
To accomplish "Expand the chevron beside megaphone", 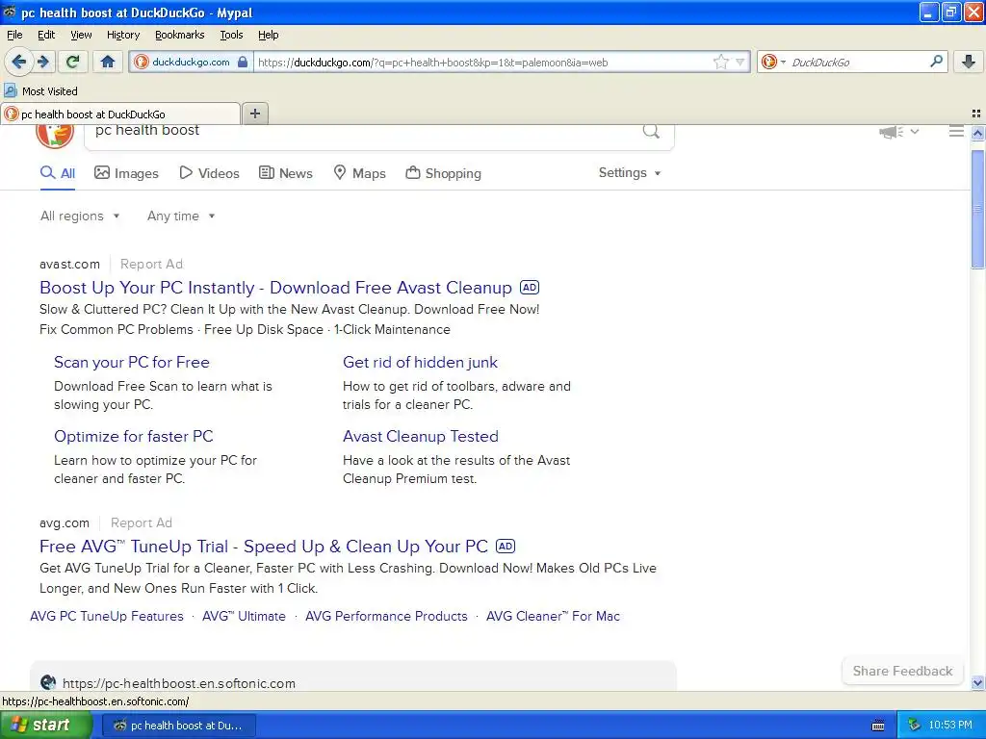I will point(915,131).
